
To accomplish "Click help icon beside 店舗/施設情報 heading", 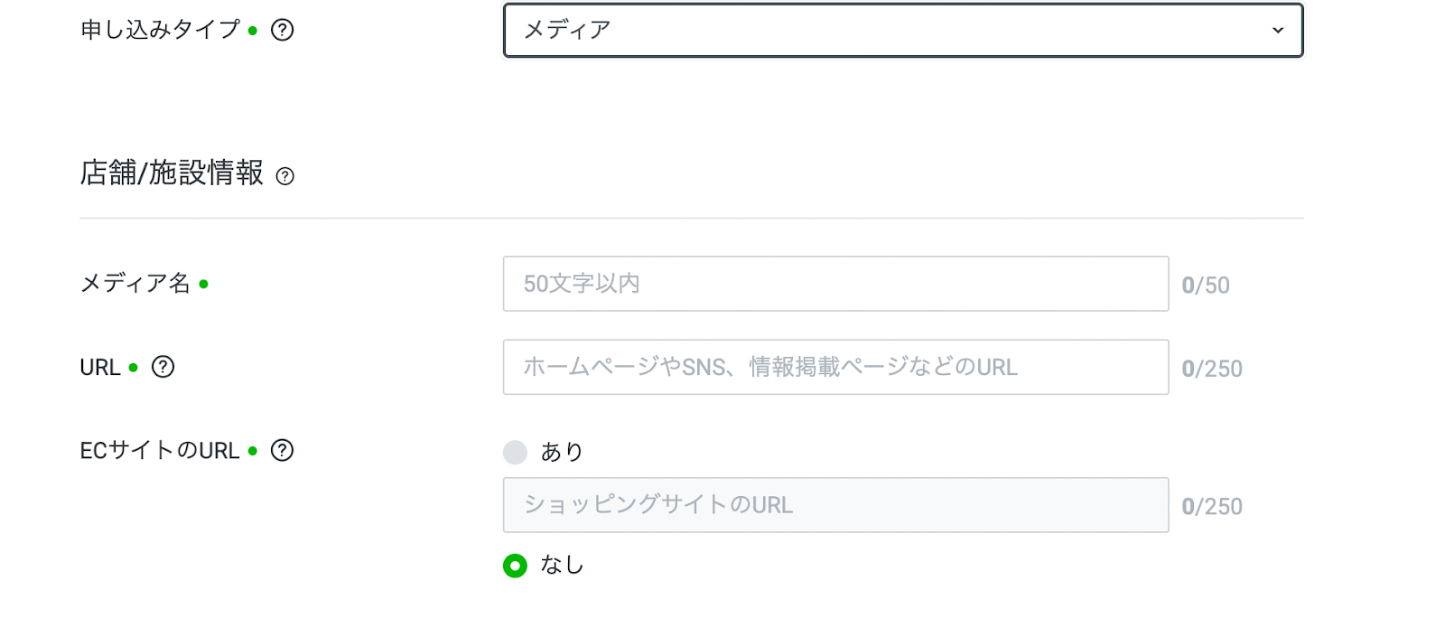I will [x=285, y=176].
